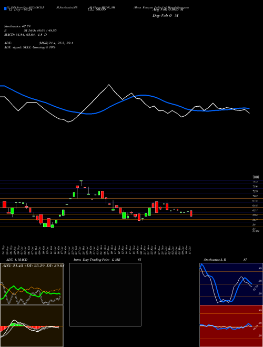
Task: Click the 75.6 price axis label
Action: click(x=255, y=187)
